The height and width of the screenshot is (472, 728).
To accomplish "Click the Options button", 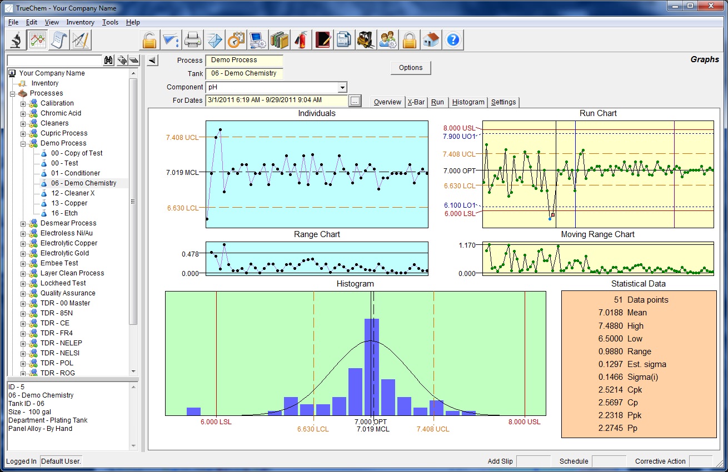I will point(411,68).
